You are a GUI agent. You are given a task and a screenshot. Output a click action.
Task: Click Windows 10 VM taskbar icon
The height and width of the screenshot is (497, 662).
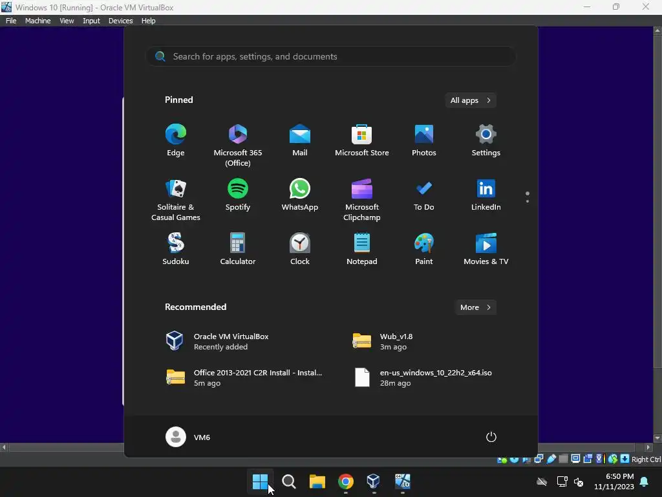point(402,481)
